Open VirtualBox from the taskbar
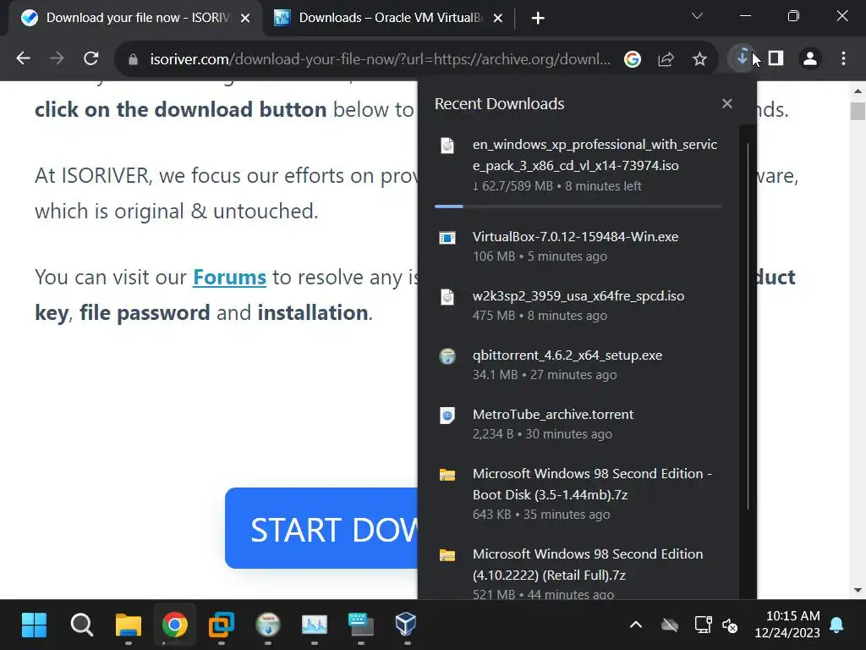Viewport: 866px width, 650px height. (x=407, y=625)
